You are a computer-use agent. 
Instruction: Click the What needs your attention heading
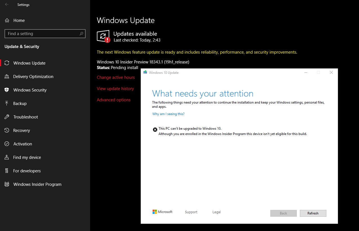(203, 93)
